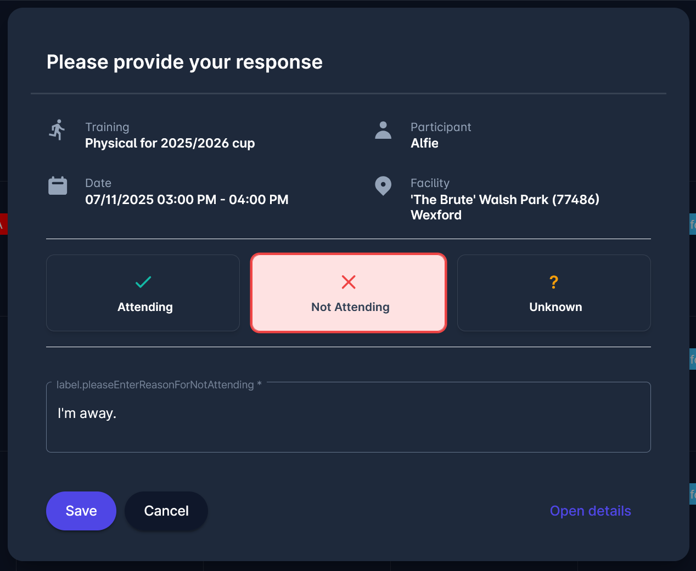Click the Not Attending label text
The image size is (696, 571).
click(x=350, y=307)
